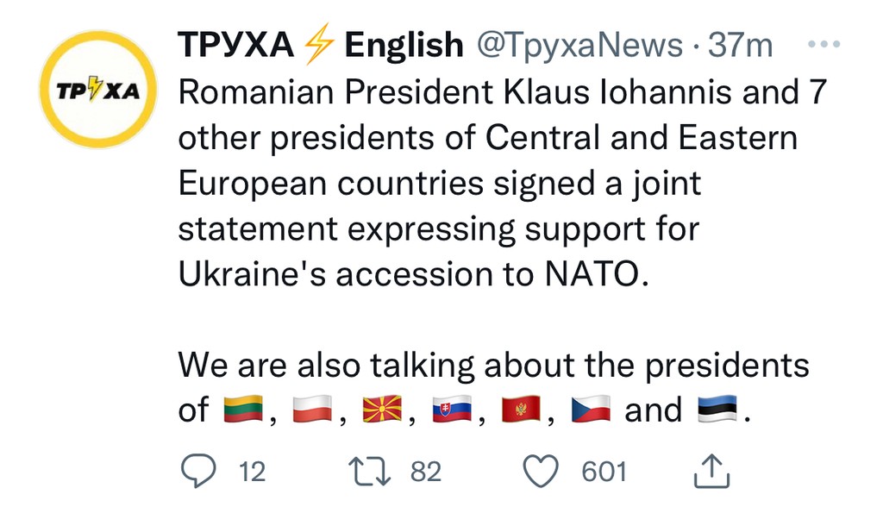This screenshot has width=883, height=513.
Task: Click the Czech Republic flag emoji
Action: click(x=591, y=410)
